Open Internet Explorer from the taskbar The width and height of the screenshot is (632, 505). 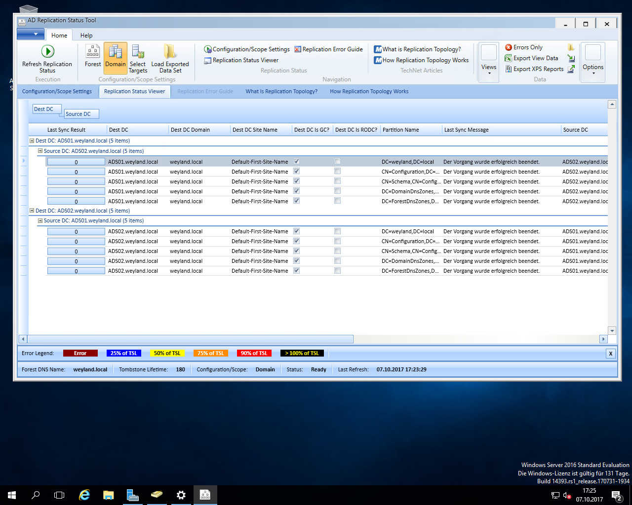(84, 495)
